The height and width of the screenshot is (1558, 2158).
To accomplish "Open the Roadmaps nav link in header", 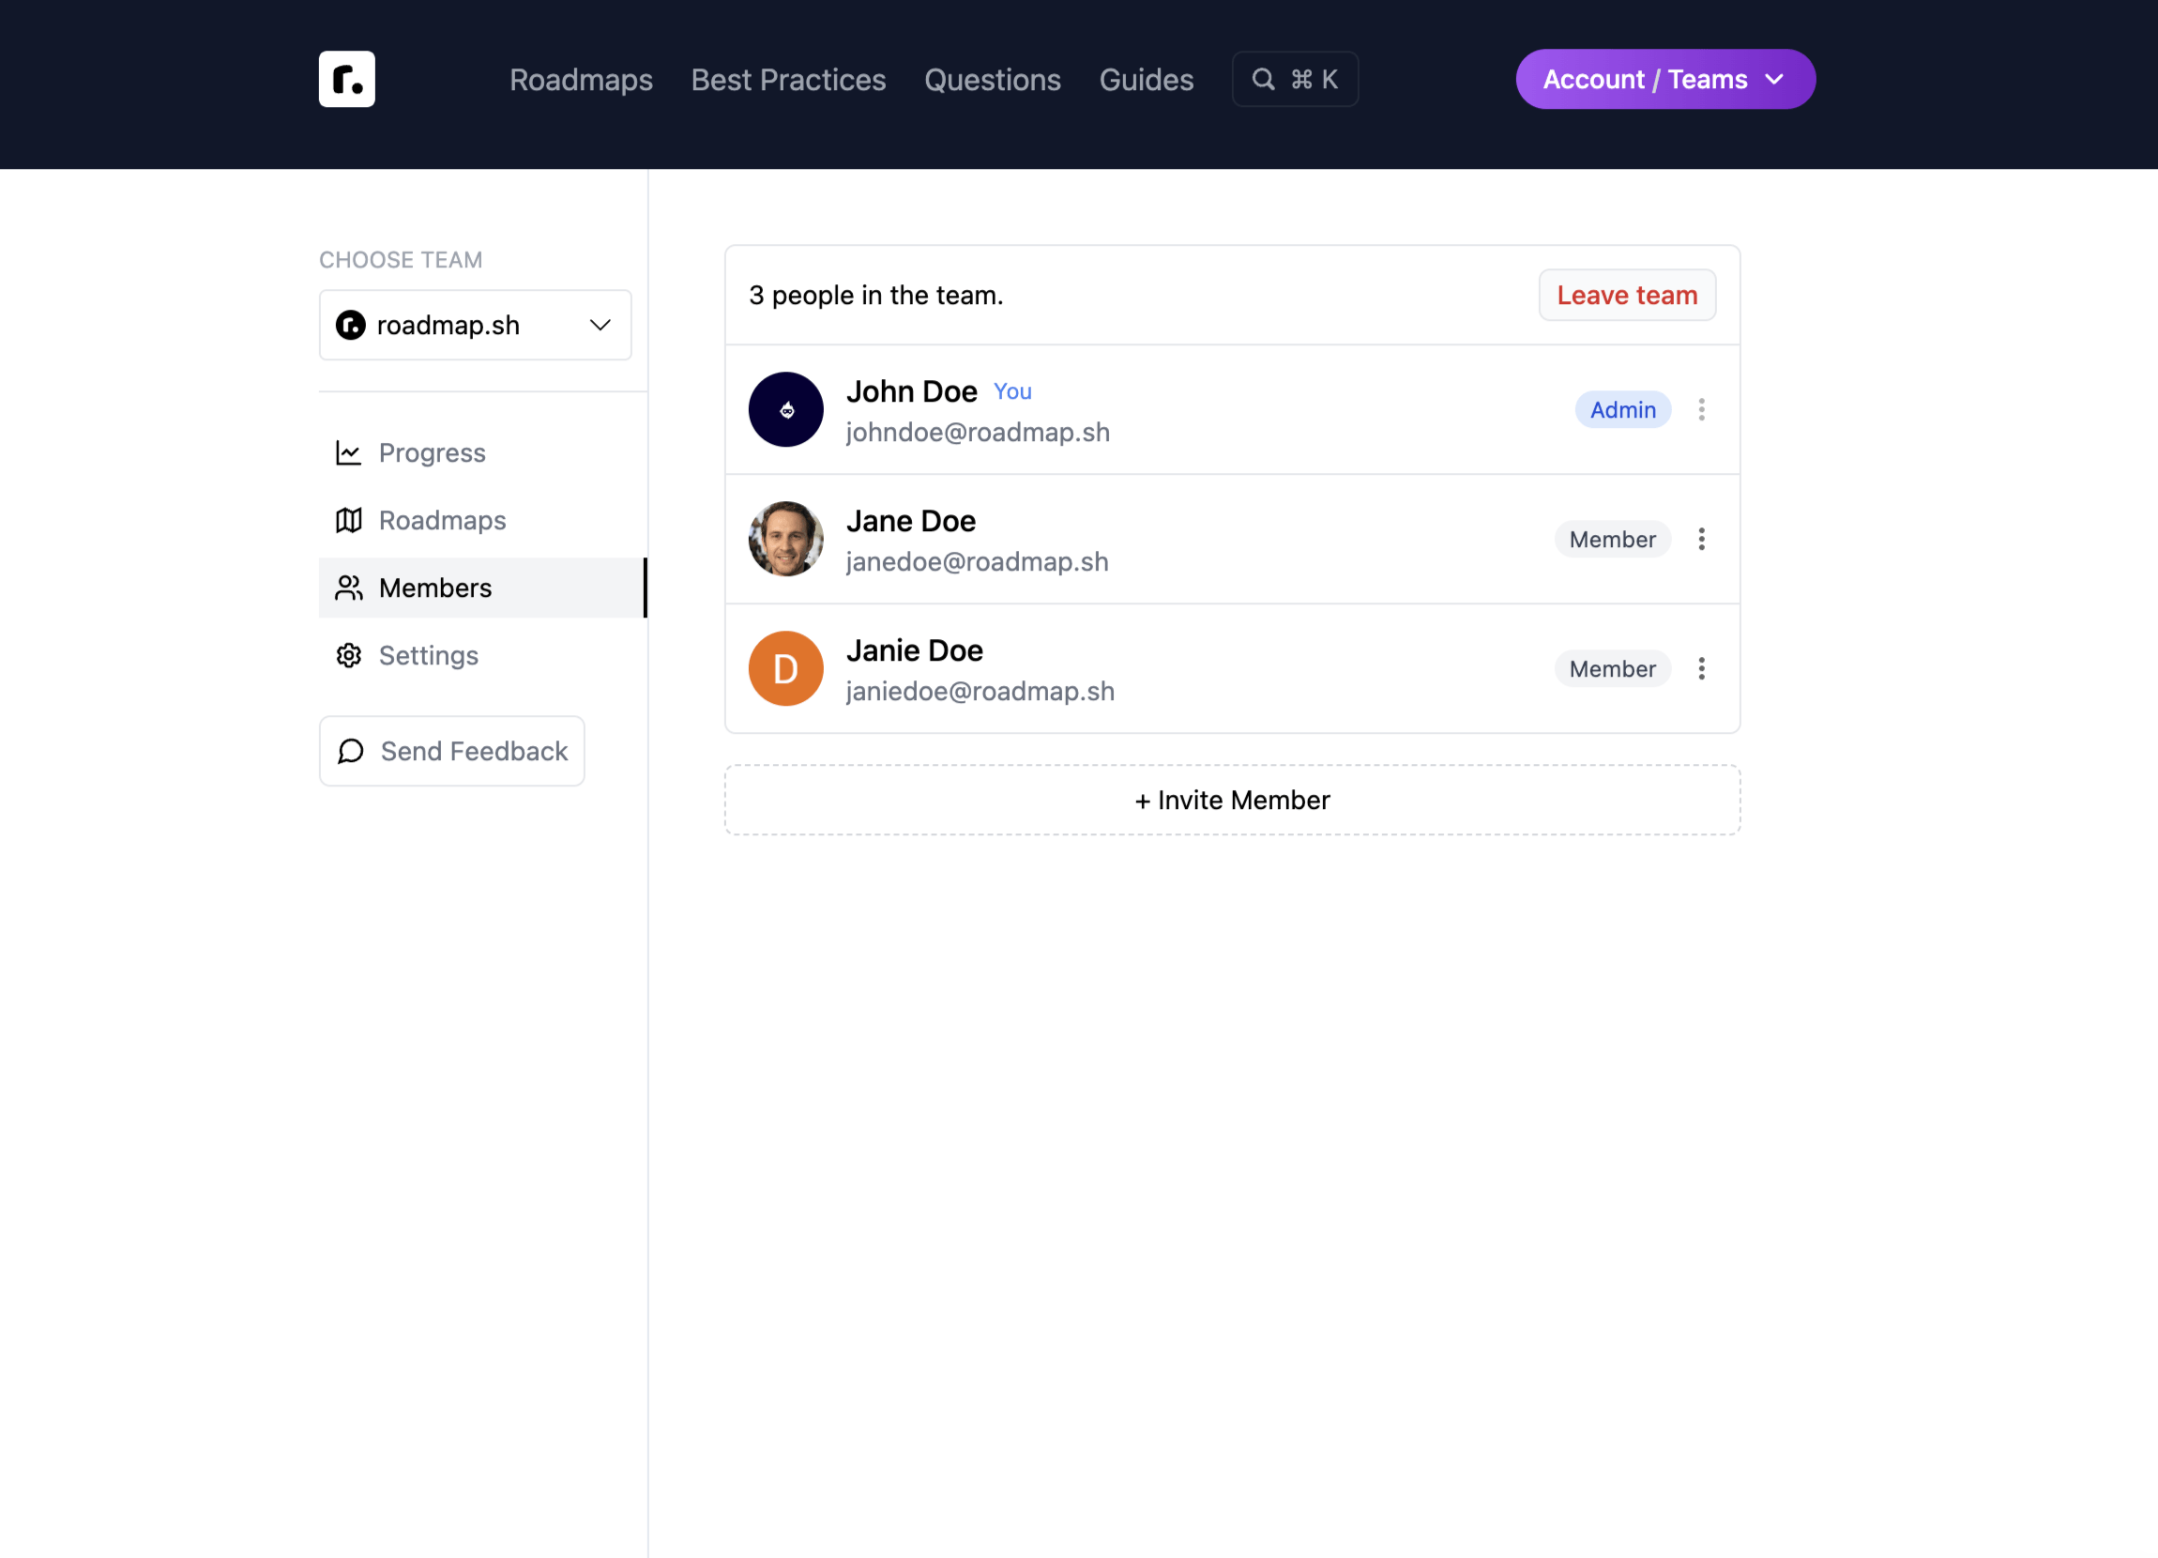I will (x=581, y=79).
